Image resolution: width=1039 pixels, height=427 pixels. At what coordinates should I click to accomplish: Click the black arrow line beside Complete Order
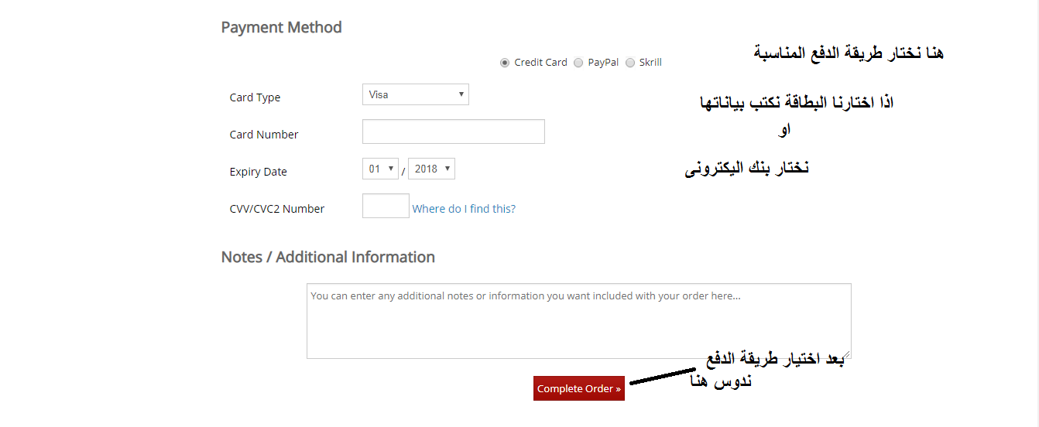point(662,377)
